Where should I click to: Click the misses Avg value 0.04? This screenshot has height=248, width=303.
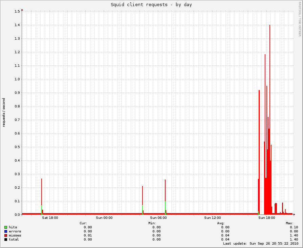tap(225, 235)
